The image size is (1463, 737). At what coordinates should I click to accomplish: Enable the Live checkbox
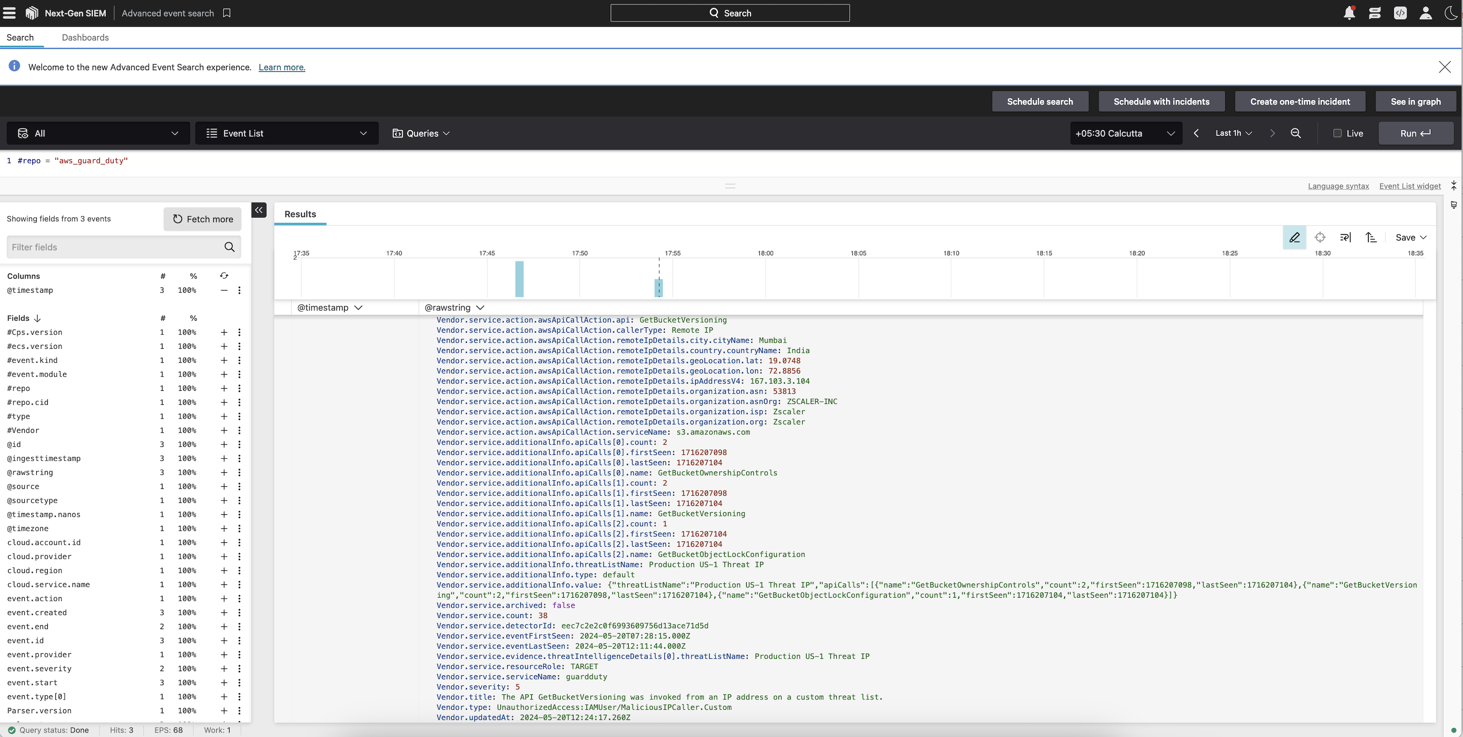tap(1337, 133)
